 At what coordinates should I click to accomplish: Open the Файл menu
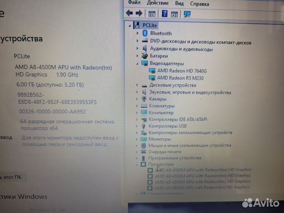134,2
